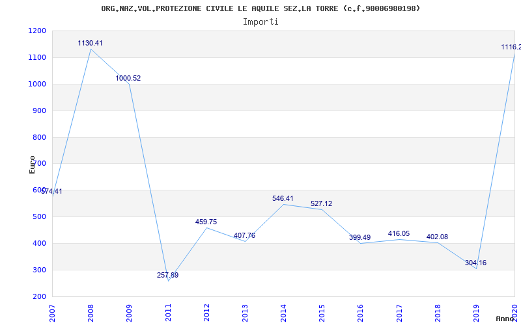Screen dimensions: 521x325
Task: Click the 300 y-axis tick label
Action: pyautogui.click(x=39, y=270)
